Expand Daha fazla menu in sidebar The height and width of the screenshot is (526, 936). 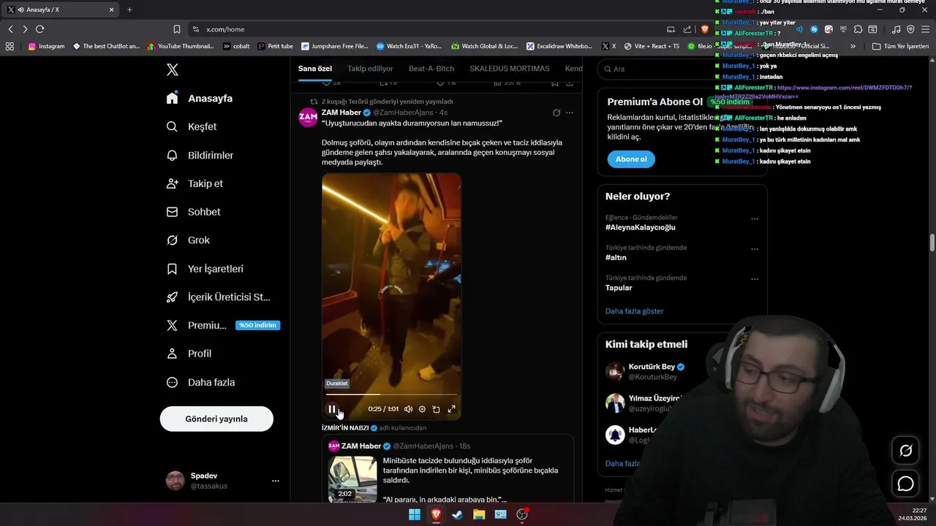[200, 382]
